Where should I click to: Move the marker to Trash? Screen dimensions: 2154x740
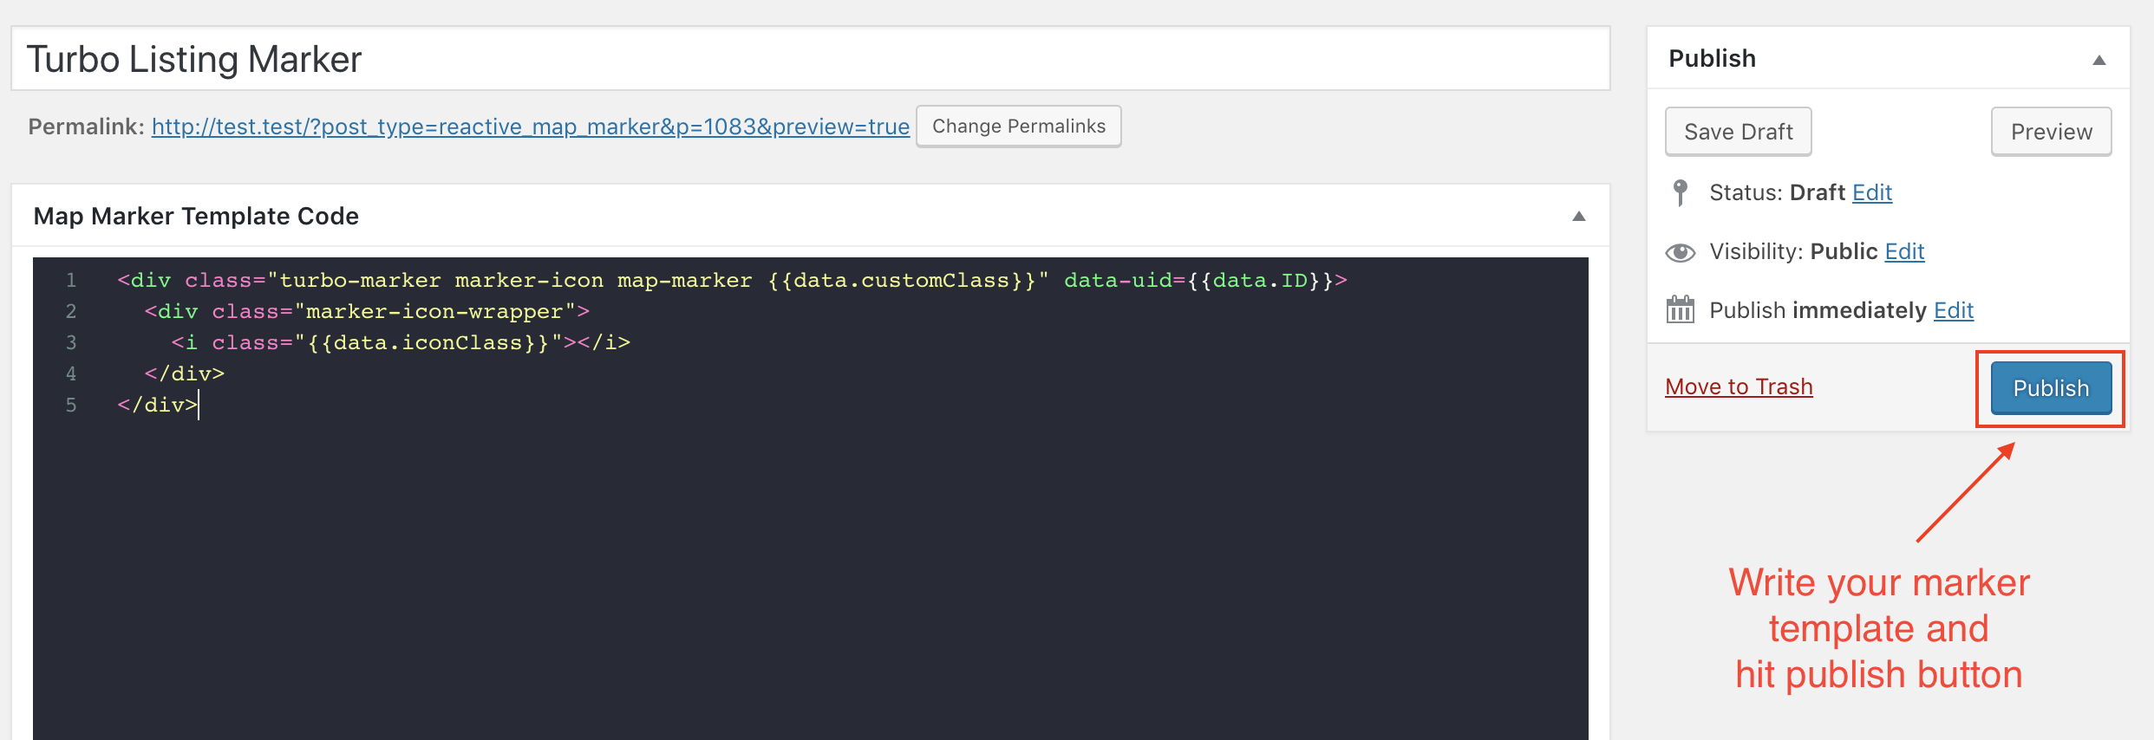(1739, 386)
